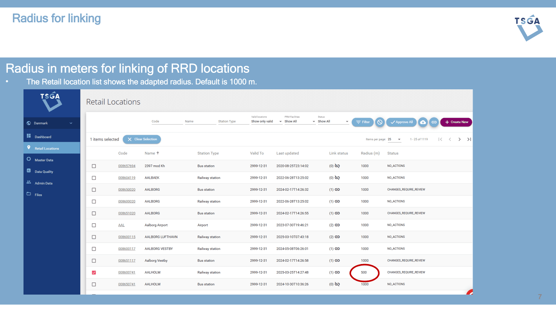Screen dimensions: 556x313
Task: Click the Station Type filter field
Action: click(233, 121)
